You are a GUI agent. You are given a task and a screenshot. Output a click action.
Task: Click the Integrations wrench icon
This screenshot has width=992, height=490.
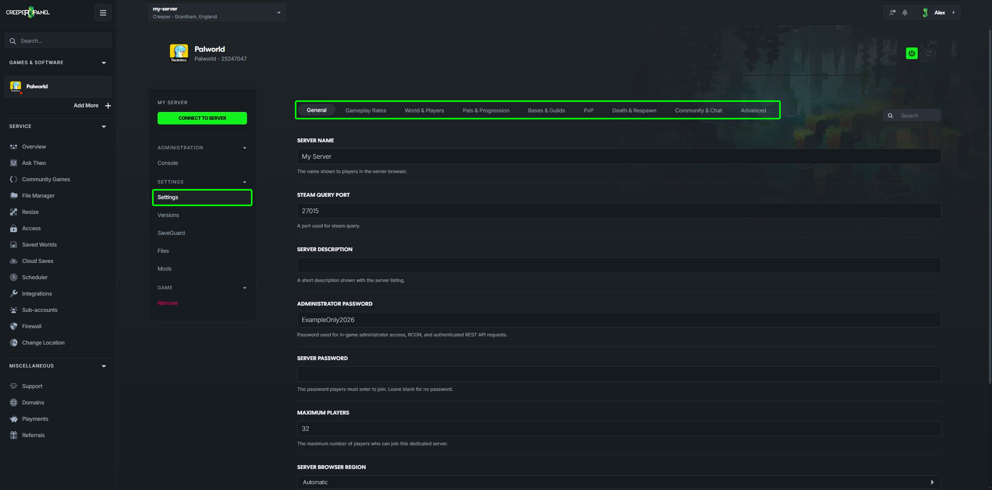pyautogui.click(x=14, y=294)
